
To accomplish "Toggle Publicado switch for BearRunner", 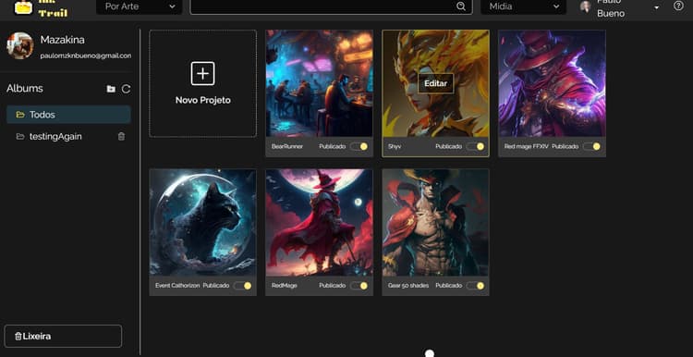I will tap(359, 146).
